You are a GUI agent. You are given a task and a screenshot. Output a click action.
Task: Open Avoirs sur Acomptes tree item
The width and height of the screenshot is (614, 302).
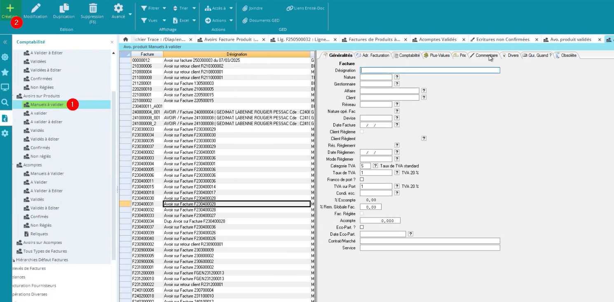[39, 243]
